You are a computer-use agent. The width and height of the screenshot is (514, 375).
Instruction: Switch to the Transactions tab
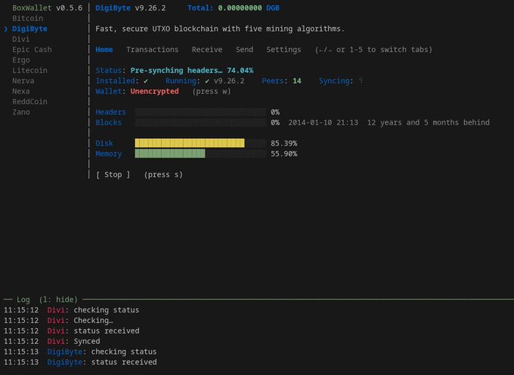pyautogui.click(x=153, y=50)
